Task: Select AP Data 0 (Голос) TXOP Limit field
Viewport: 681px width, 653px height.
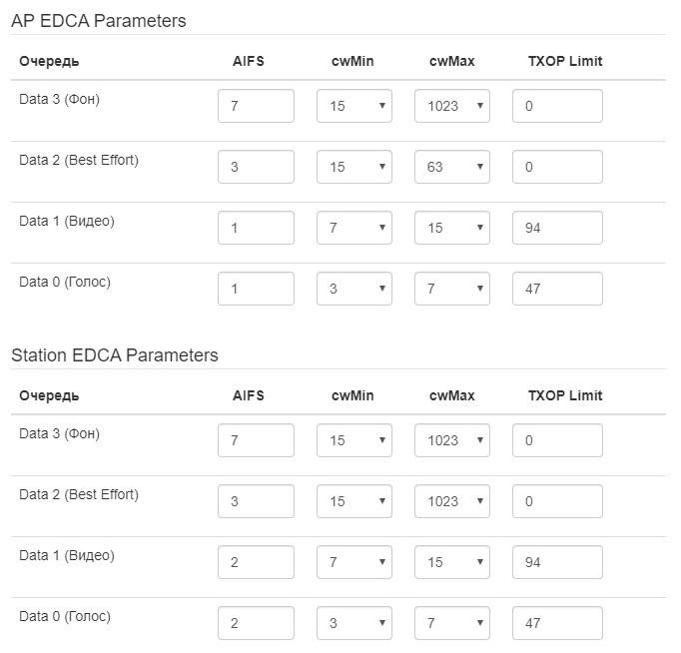Action: (x=557, y=289)
